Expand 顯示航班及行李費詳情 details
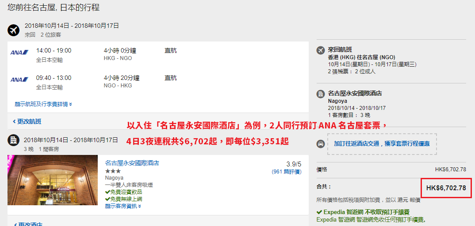 43,104
